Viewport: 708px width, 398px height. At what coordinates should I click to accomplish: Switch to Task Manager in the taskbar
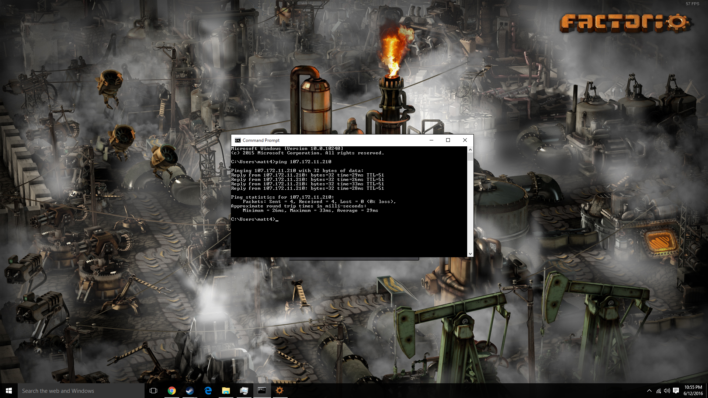244,391
